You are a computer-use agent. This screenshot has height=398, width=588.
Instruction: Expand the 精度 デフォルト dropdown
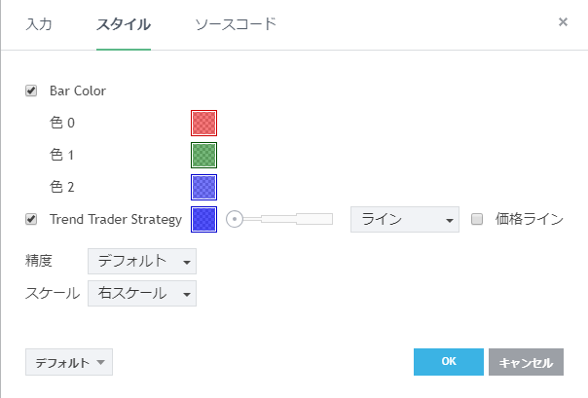pos(142,261)
